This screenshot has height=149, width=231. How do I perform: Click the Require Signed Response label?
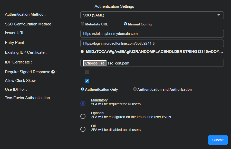tap(27, 72)
